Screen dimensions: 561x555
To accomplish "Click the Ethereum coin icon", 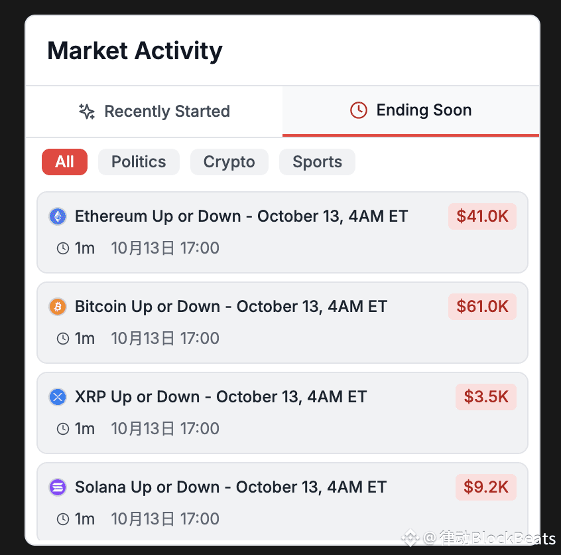I will 58,216.
